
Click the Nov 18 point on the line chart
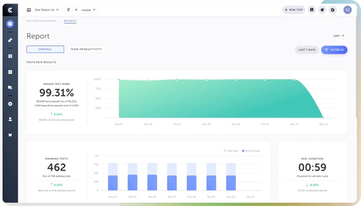click(206, 80)
